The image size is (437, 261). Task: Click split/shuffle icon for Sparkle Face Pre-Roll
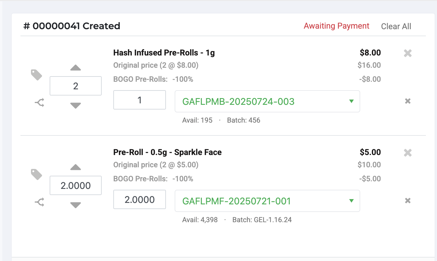point(39,202)
